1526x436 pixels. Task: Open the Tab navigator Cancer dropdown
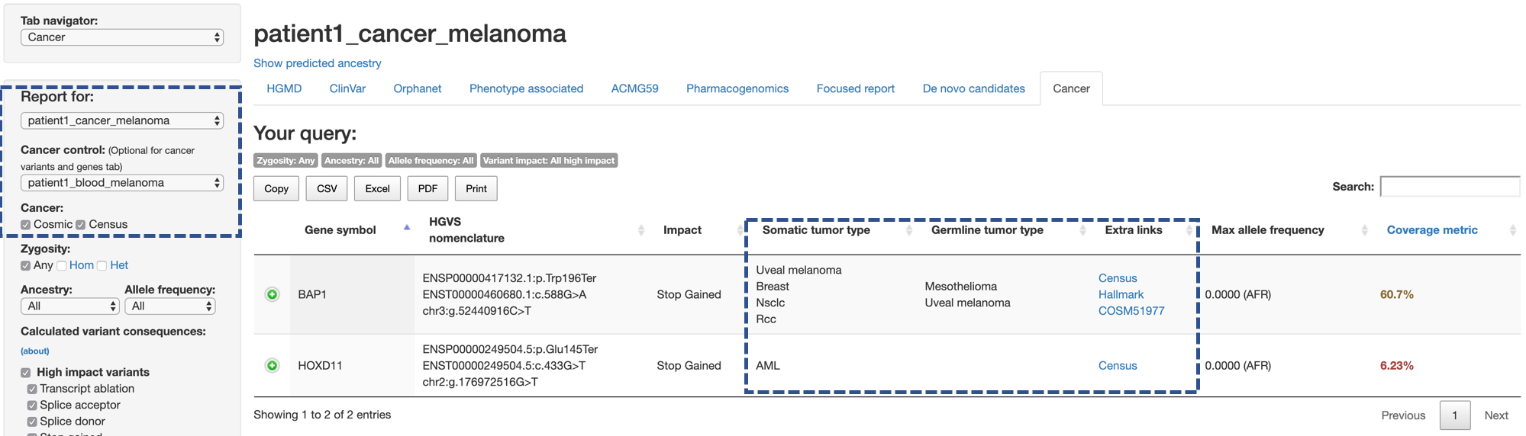122,37
